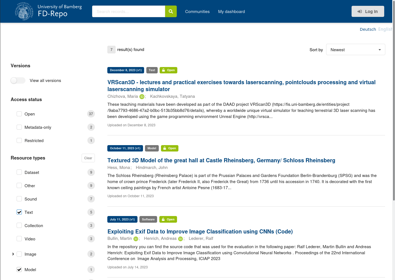
Task: Switch language to Deutsch
Action: (x=368, y=29)
